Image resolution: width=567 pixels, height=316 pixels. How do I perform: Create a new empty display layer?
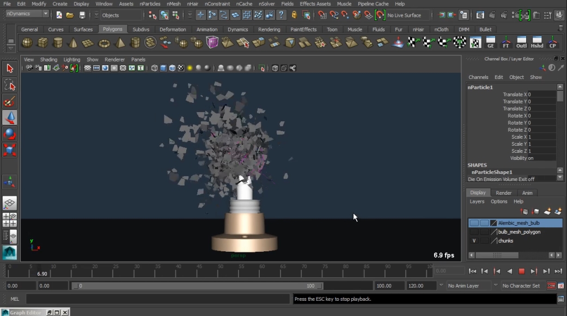(x=547, y=212)
